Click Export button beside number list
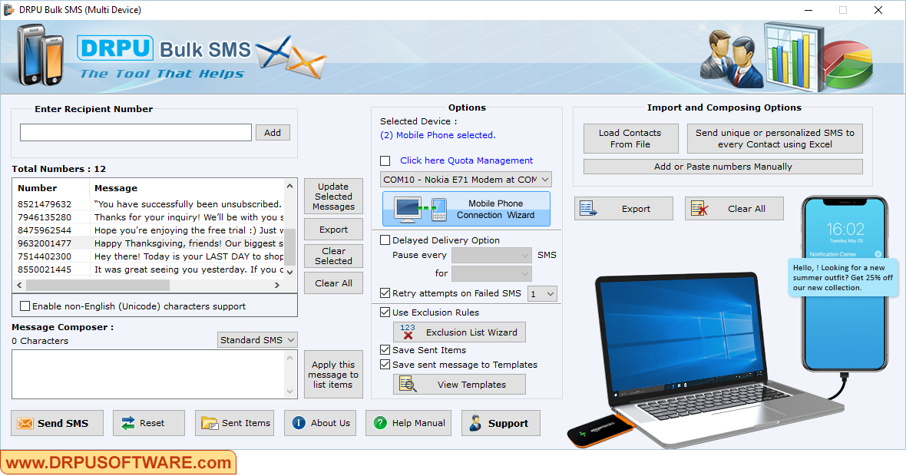 click(x=333, y=230)
